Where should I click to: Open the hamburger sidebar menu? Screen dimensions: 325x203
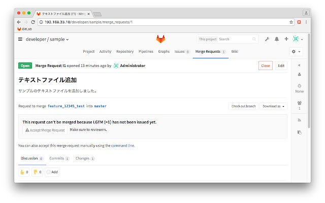[20, 39]
